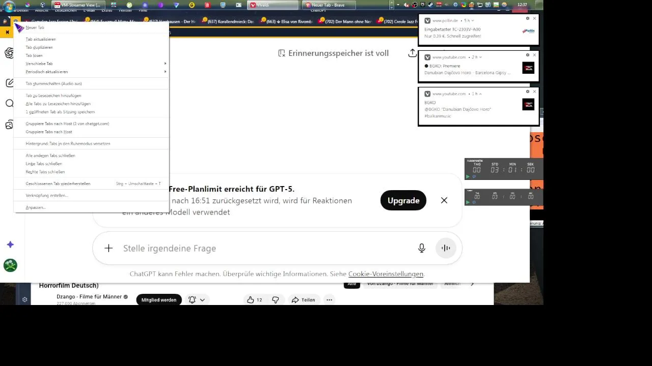Click the share upload icon beside 'Erinnerungsspeicher ist voll'

coord(412,53)
